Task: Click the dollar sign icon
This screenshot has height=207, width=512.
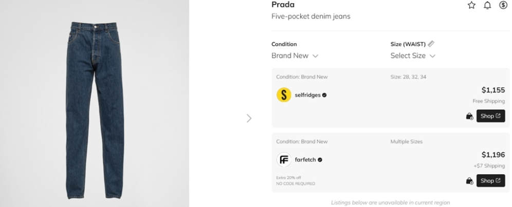Action: (503, 5)
